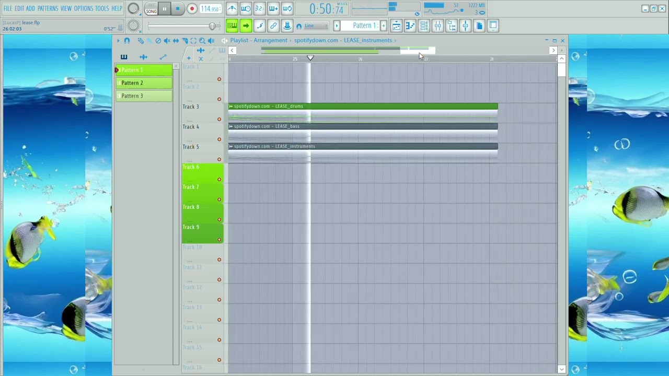Click the tempo 114.950 field
This screenshot has height=376, width=669.
(x=210, y=9)
